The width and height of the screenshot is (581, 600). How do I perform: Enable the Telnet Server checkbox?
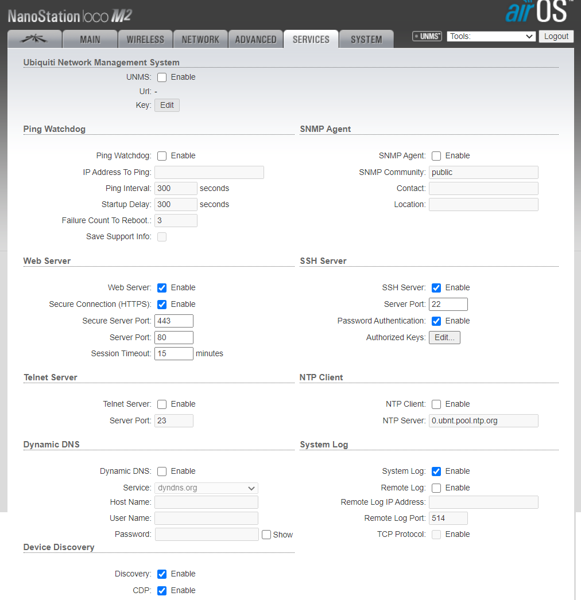[x=162, y=404]
